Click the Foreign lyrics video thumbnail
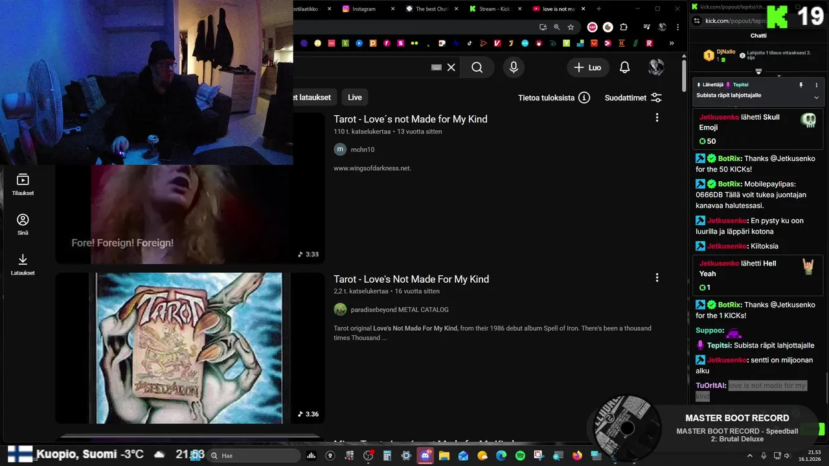This screenshot has width=829, height=466. [189, 214]
